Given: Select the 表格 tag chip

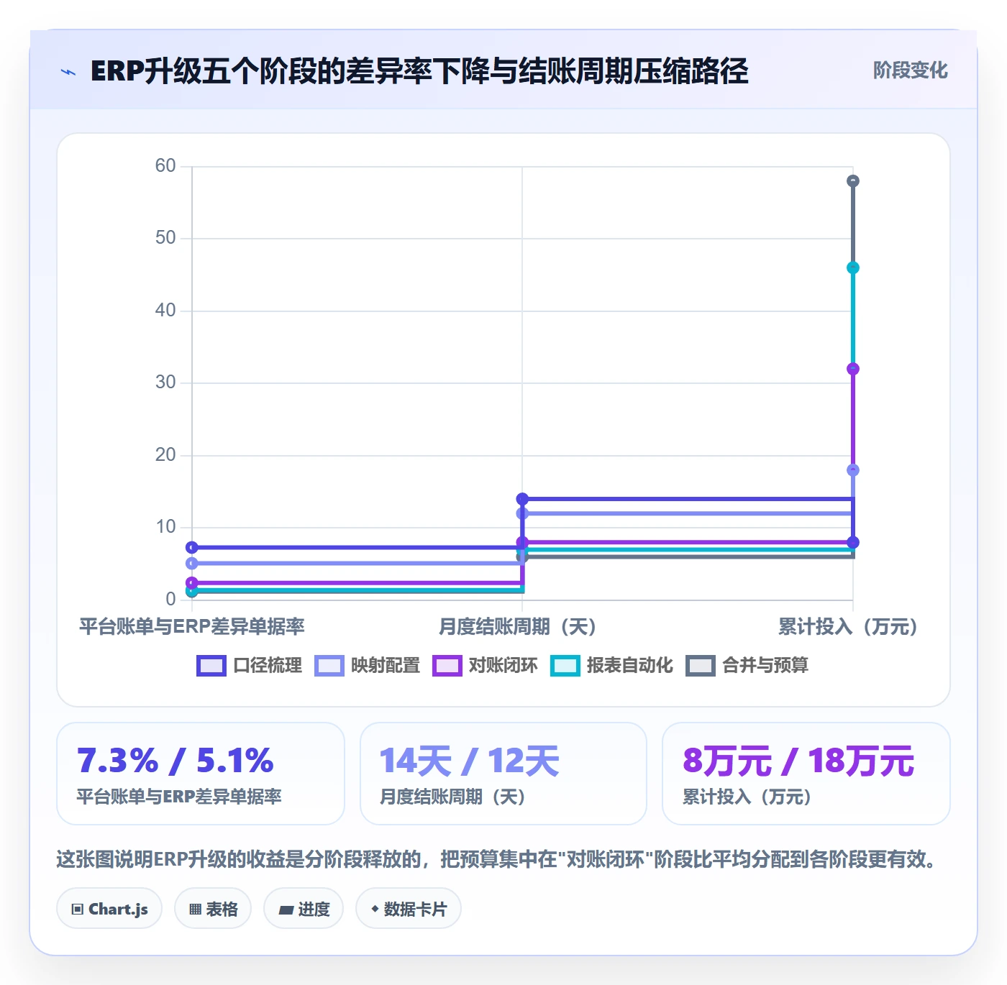Looking at the screenshot, I should 213,909.
